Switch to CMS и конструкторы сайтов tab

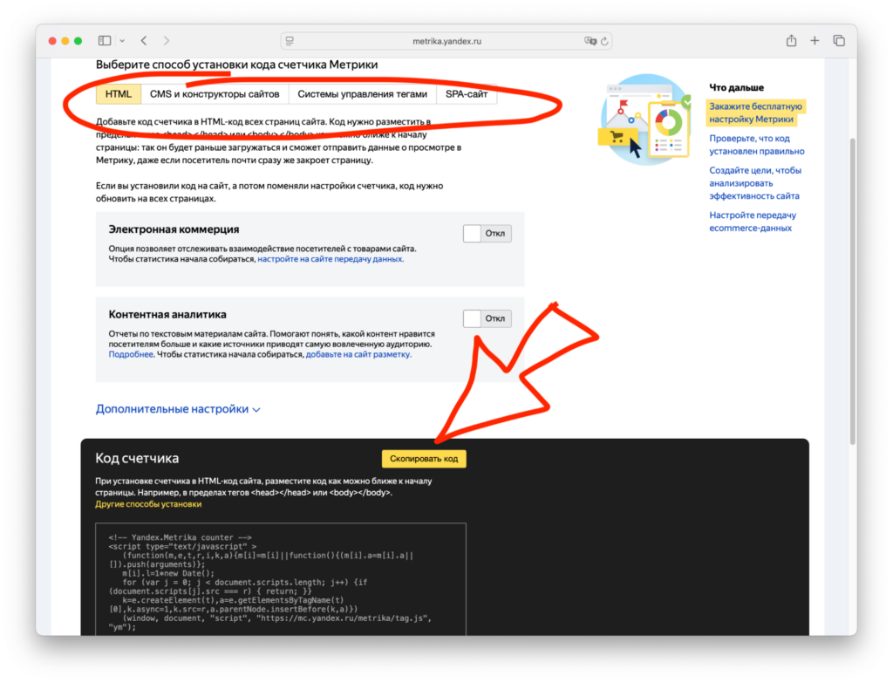pyautogui.click(x=215, y=94)
